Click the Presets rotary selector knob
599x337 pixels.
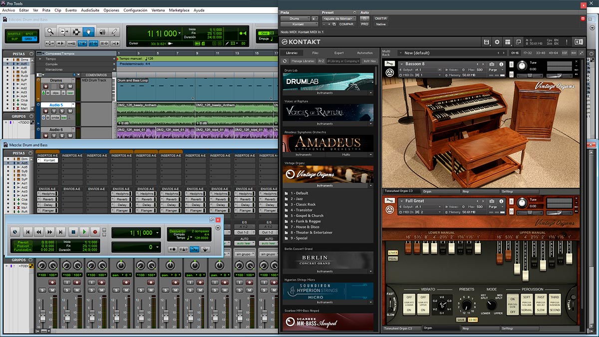pos(466,305)
